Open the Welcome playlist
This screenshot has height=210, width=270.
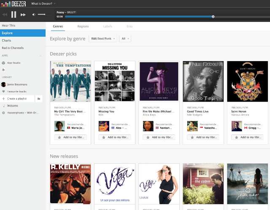(12, 106)
